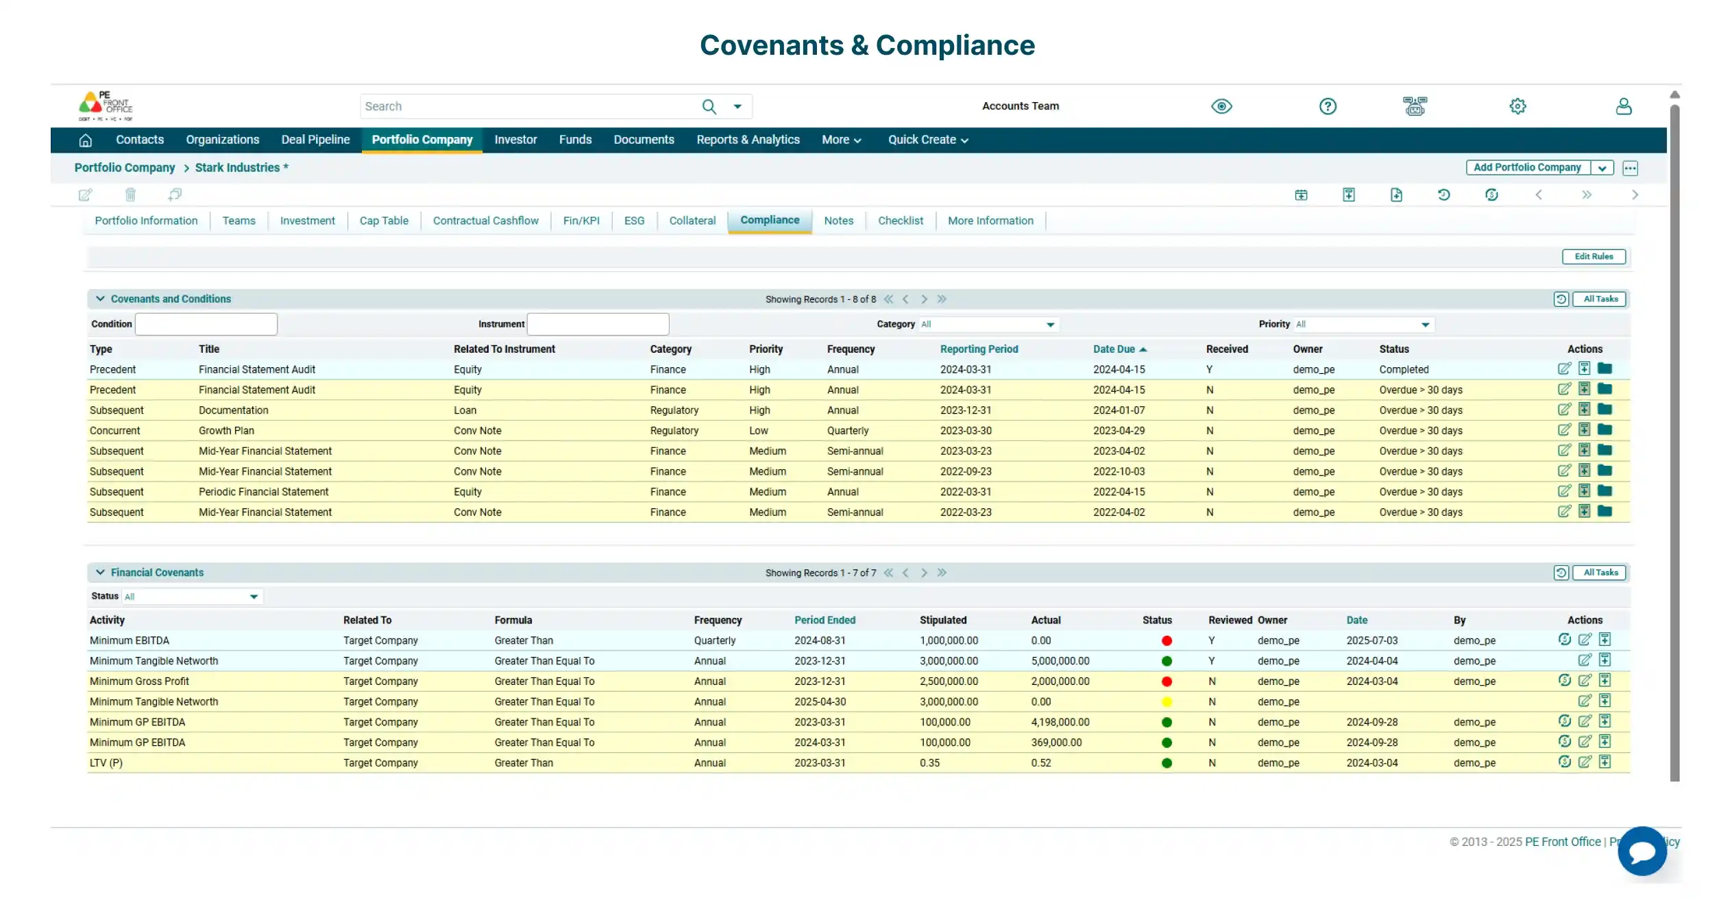Open Deal Pipeline in navbar
Image resolution: width=1734 pixels, height=911 pixels.
(x=315, y=140)
